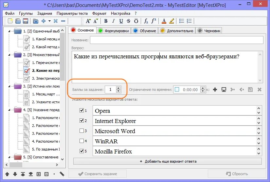
Task: Increase font size with the A-up icon
Action: (88, 21)
